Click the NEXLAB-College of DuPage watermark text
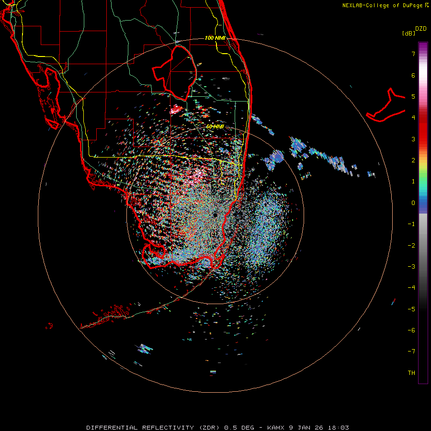 pos(385,5)
